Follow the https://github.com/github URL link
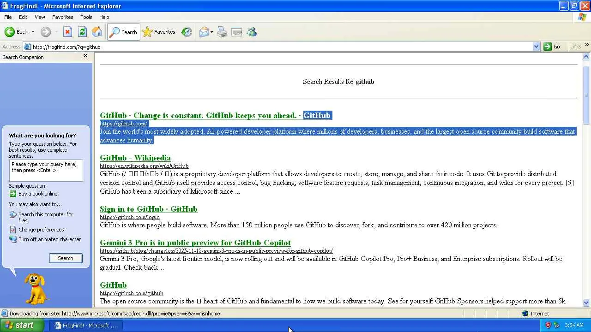591x332 pixels. click(132, 293)
